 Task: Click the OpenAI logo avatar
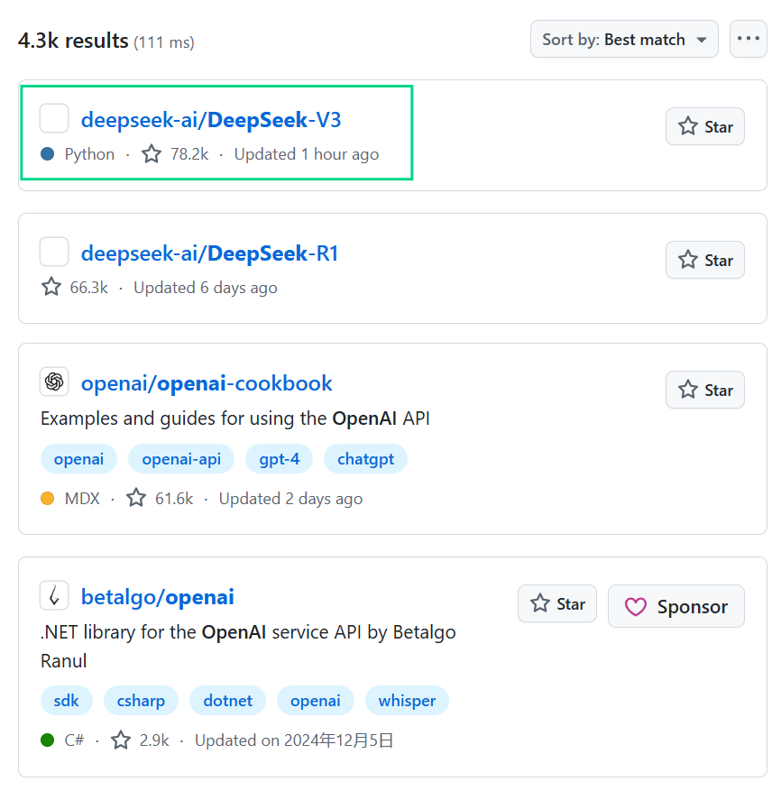pyautogui.click(x=54, y=382)
